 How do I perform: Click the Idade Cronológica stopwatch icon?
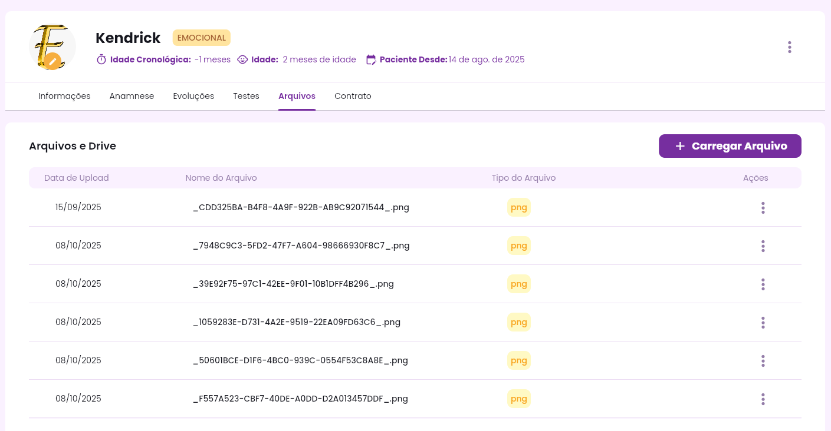coord(101,59)
